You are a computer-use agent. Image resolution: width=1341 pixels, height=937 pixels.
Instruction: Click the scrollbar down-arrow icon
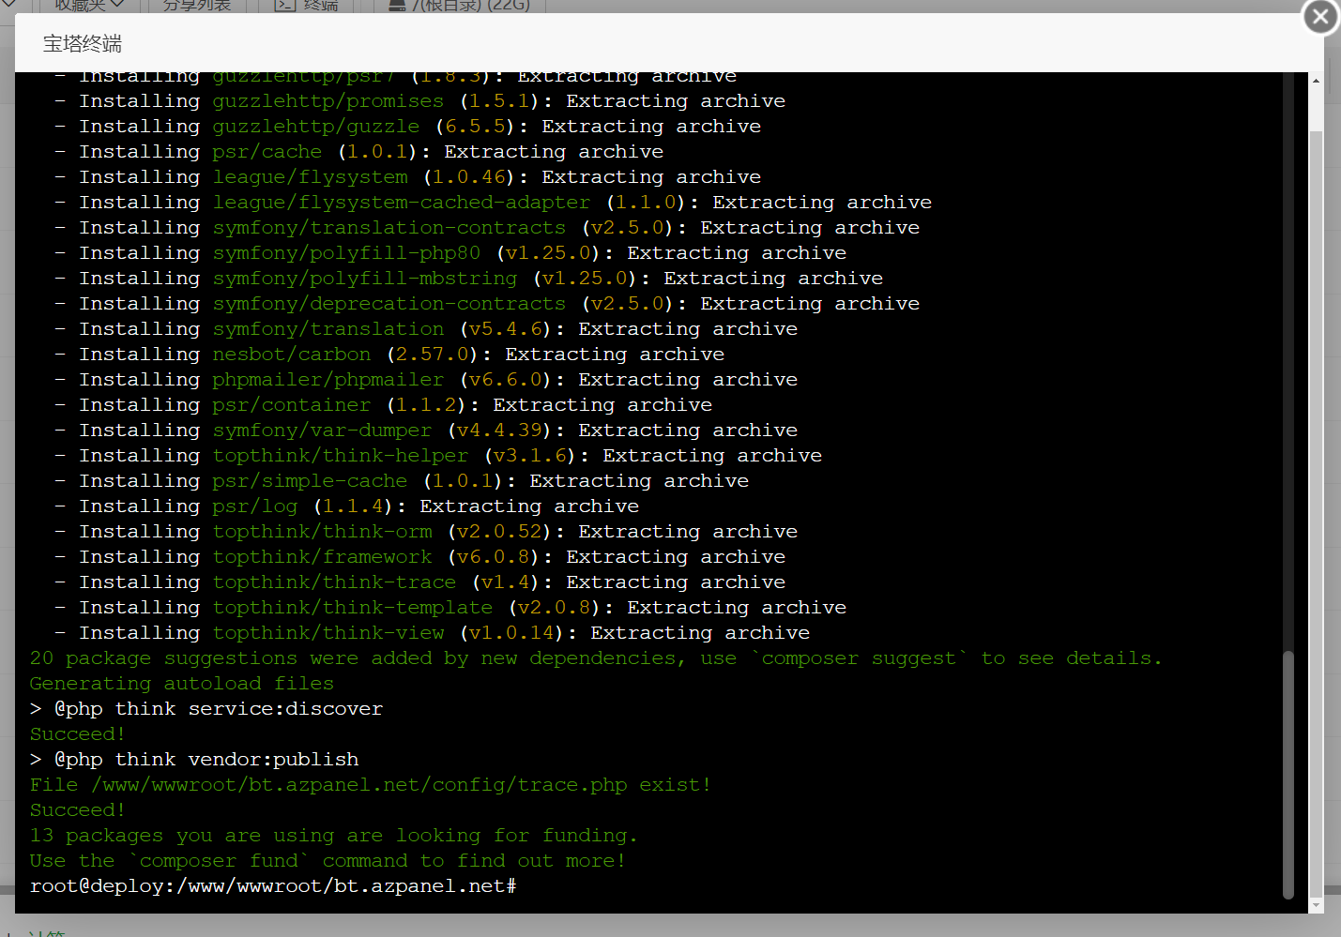click(1315, 905)
